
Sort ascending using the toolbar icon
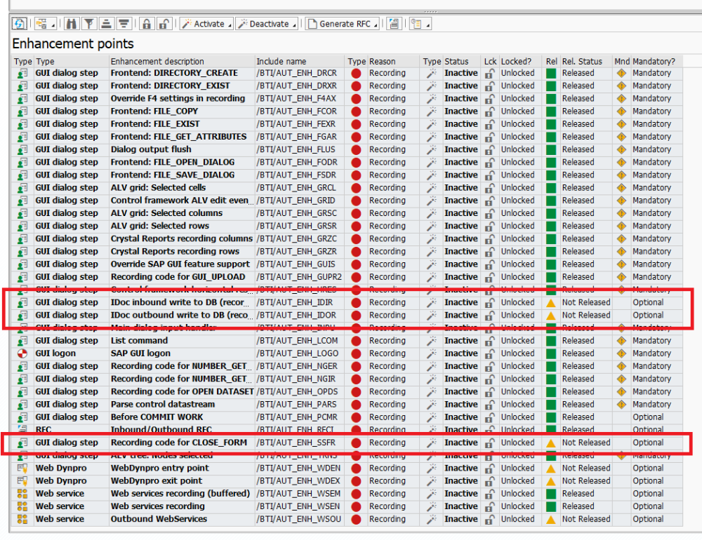[105, 23]
